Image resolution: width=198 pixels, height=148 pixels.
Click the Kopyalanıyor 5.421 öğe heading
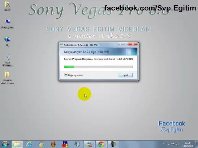[87, 52]
